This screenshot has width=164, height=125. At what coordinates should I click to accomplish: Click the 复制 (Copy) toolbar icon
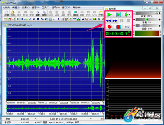44,13
